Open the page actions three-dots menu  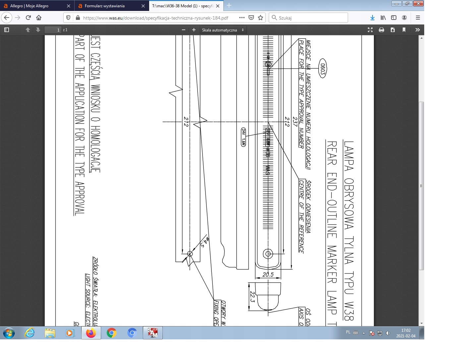click(242, 18)
